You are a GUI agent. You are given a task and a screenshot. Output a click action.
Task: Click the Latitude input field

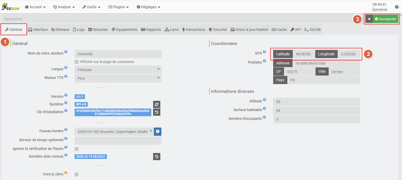click(x=304, y=54)
